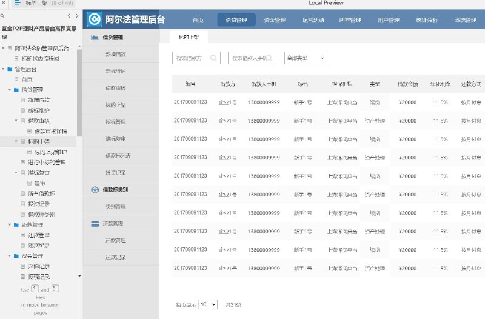Click page icon beside 进行中标的管理
The height and width of the screenshot is (319, 485).
point(23,162)
